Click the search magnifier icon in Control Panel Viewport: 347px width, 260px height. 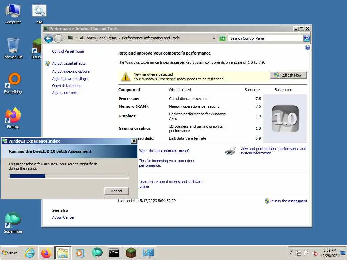pyautogui.click(x=306, y=38)
